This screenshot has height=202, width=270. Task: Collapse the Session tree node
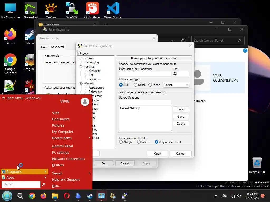tap(81, 58)
